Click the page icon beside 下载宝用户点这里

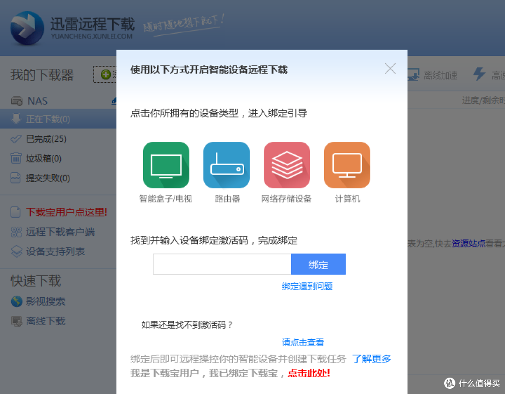16,212
